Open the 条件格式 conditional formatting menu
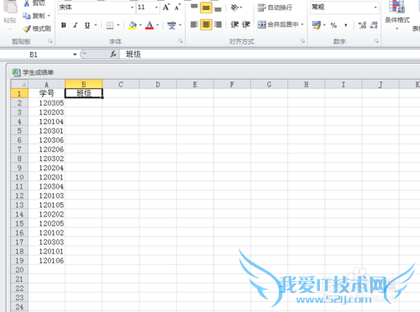Viewport: 420px width, 312px height. pos(397,14)
